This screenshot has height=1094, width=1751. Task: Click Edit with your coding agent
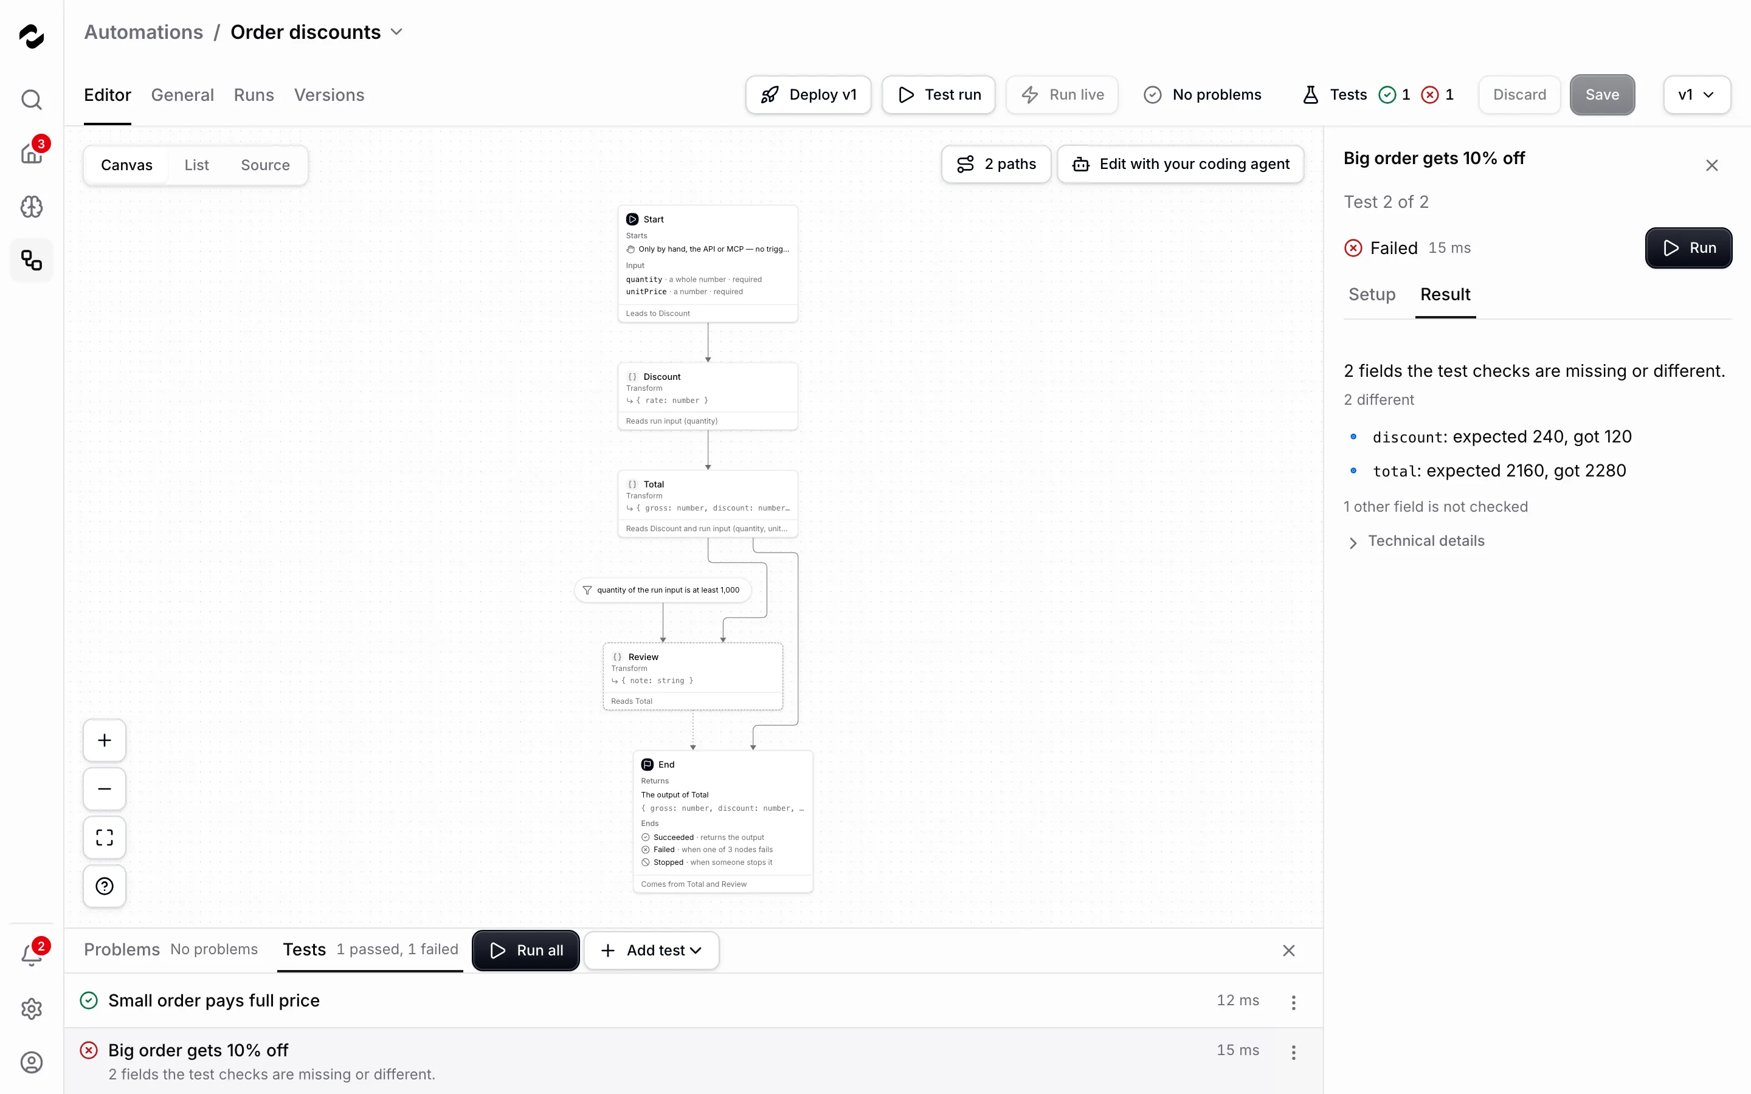coord(1181,164)
